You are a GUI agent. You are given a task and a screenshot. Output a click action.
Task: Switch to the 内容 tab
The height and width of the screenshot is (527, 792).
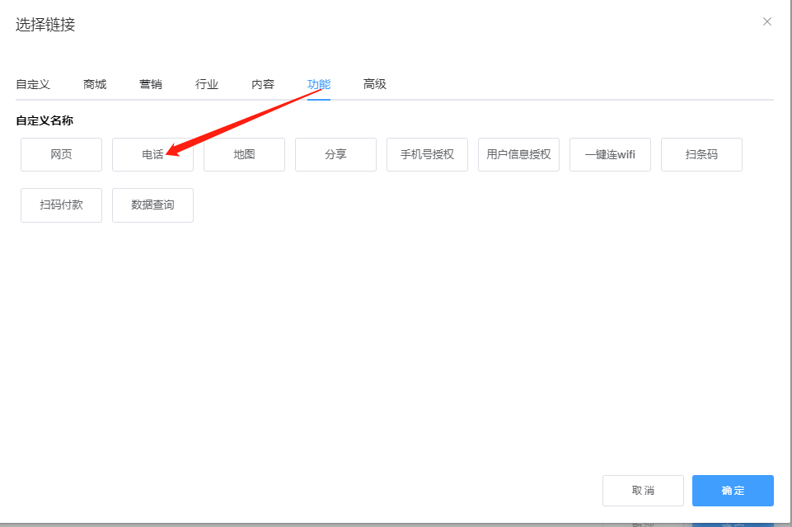(263, 84)
